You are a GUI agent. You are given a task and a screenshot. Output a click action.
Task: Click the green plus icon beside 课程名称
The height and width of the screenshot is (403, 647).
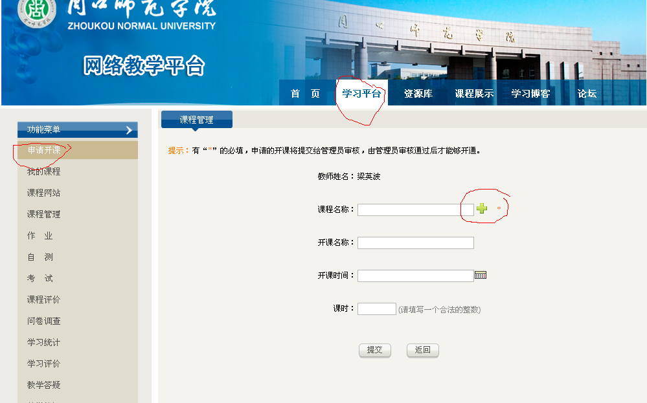point(481,209)
